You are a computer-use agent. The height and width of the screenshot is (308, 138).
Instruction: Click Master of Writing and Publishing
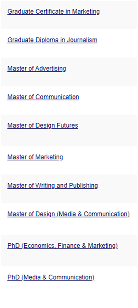pyautogui.click(x=53, y=186)
